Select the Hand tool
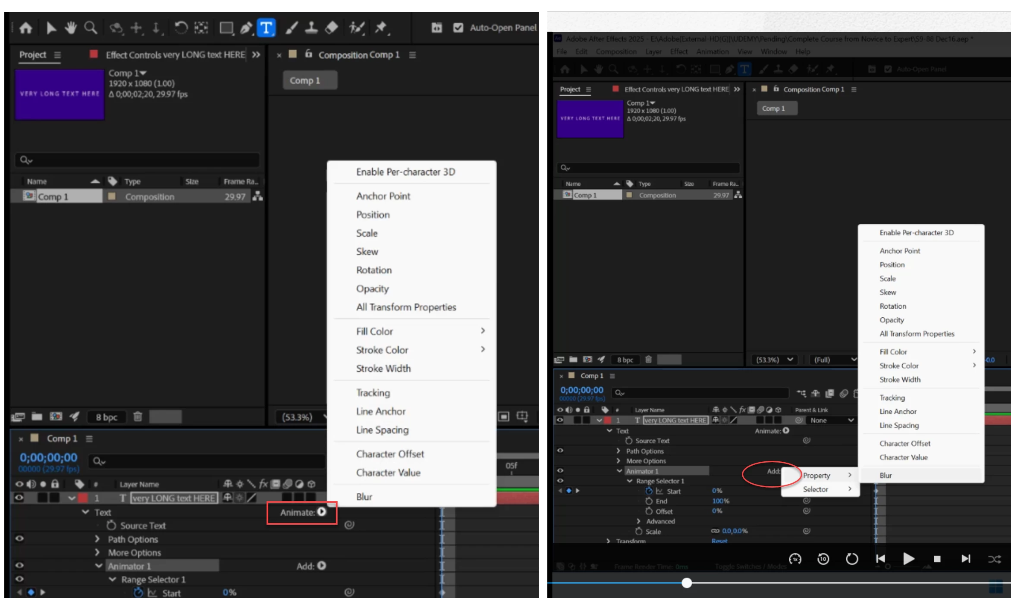 point(70,28)
